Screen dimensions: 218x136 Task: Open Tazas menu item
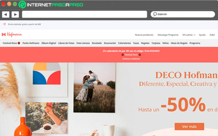[x=136, y=43]
